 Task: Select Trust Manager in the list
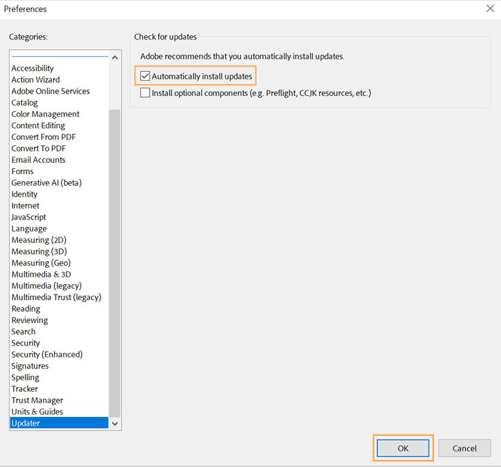(36, 400)
